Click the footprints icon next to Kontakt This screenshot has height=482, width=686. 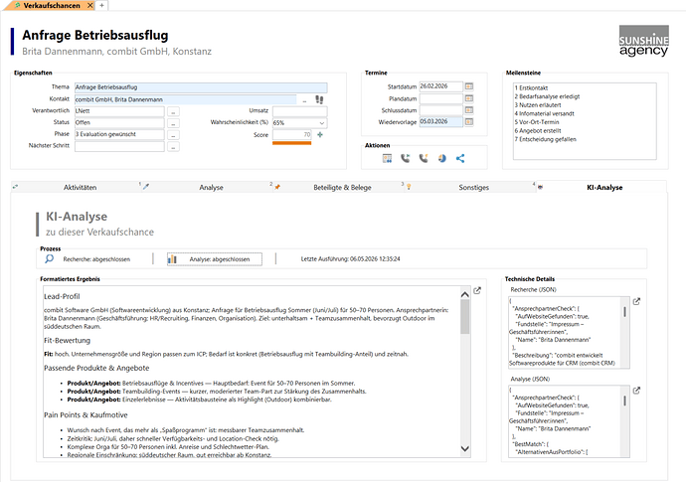[x=319, y=99]
